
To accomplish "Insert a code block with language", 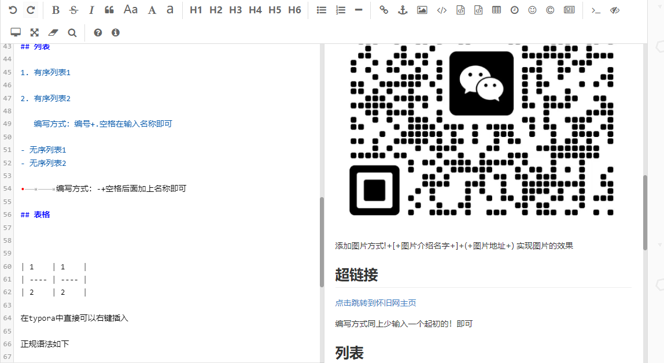I will tap(478, 10).
